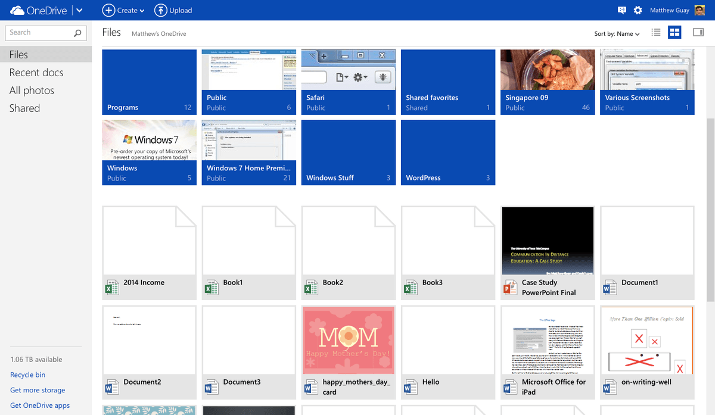Image resolution: width=715 pixels, height=415 pixels.
Task: Open the Safari folder tile
Action: (349, 82)
